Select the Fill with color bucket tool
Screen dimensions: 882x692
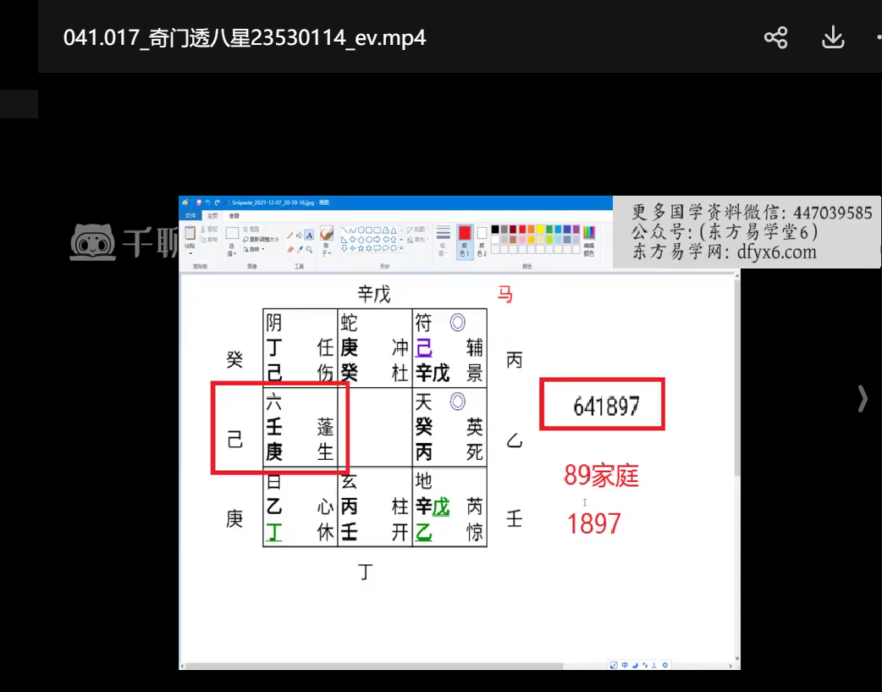[x=300, y=235]
